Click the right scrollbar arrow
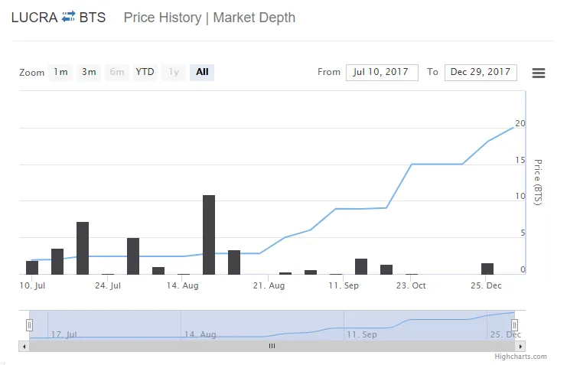This screenshot has width=567, height=365. [520, 346]
